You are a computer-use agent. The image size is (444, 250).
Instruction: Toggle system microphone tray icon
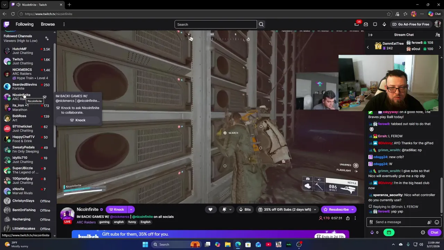[x=408, y=244]
